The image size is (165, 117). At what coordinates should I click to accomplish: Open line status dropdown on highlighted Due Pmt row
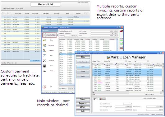coord(66,54)
